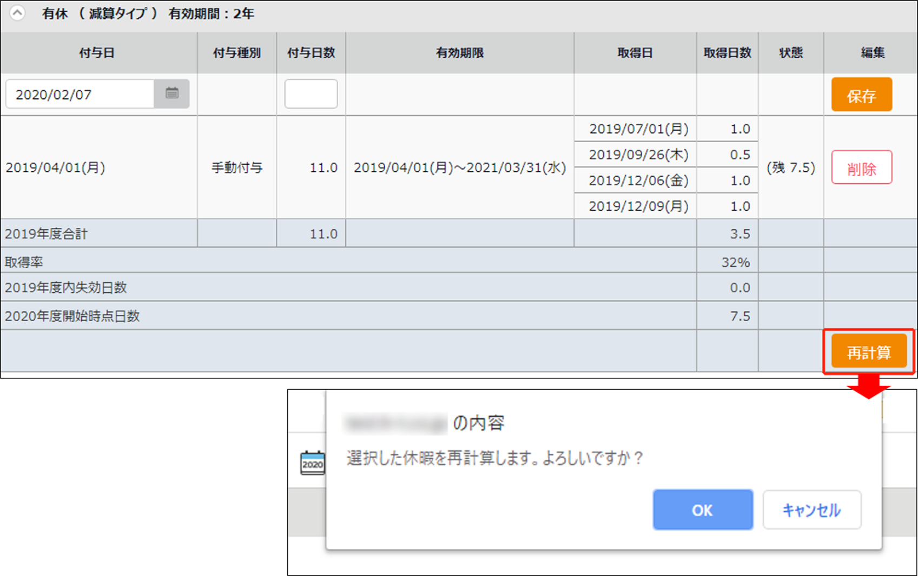This screenshot has height=576, width=918.
Task: Click 削除 to delete the 2019/04/01 grant
Action: point(862,168)
